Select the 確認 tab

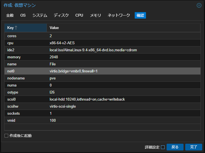point(140,15)
